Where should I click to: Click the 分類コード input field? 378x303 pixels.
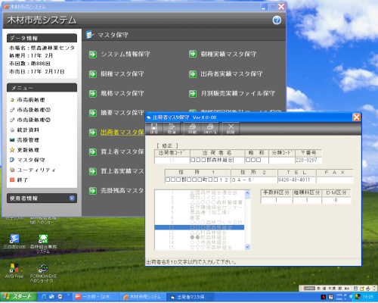click(282, 160)
